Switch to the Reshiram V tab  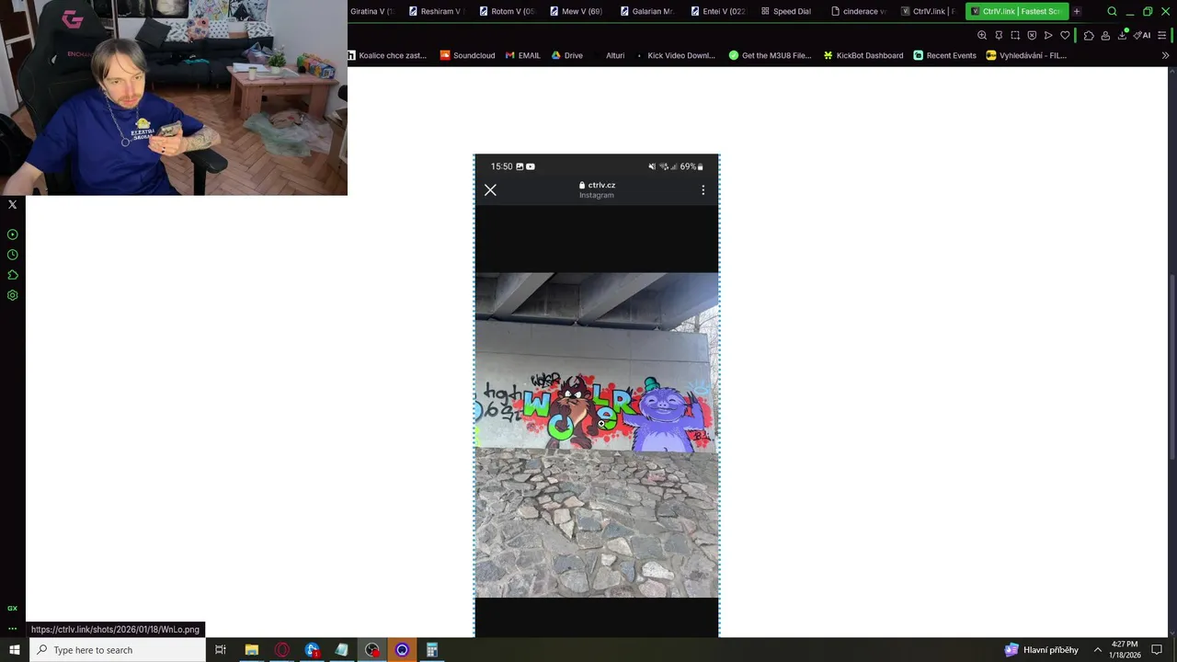[434, 11]
